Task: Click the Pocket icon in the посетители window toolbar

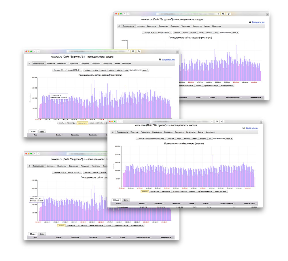Action: pyautogui.click(x=133, y=51)
